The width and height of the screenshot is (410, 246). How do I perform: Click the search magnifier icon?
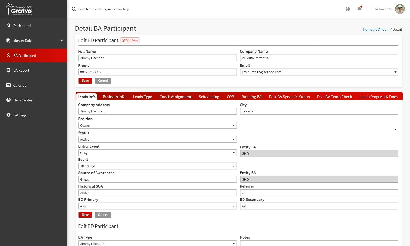click(x=74, y=9)
